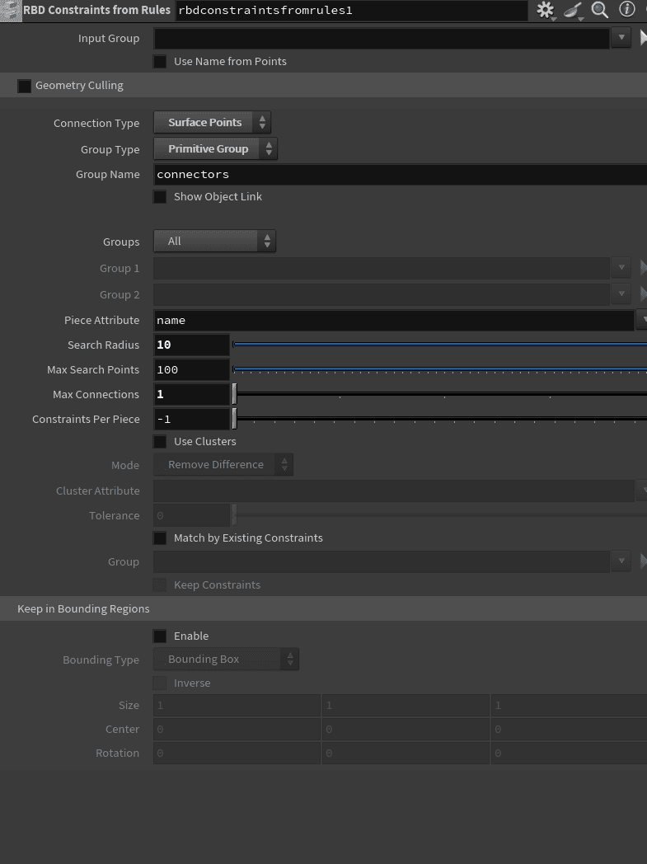Click the Connection Type parameter label
The image size is (647, 864).
click(96, 124)
